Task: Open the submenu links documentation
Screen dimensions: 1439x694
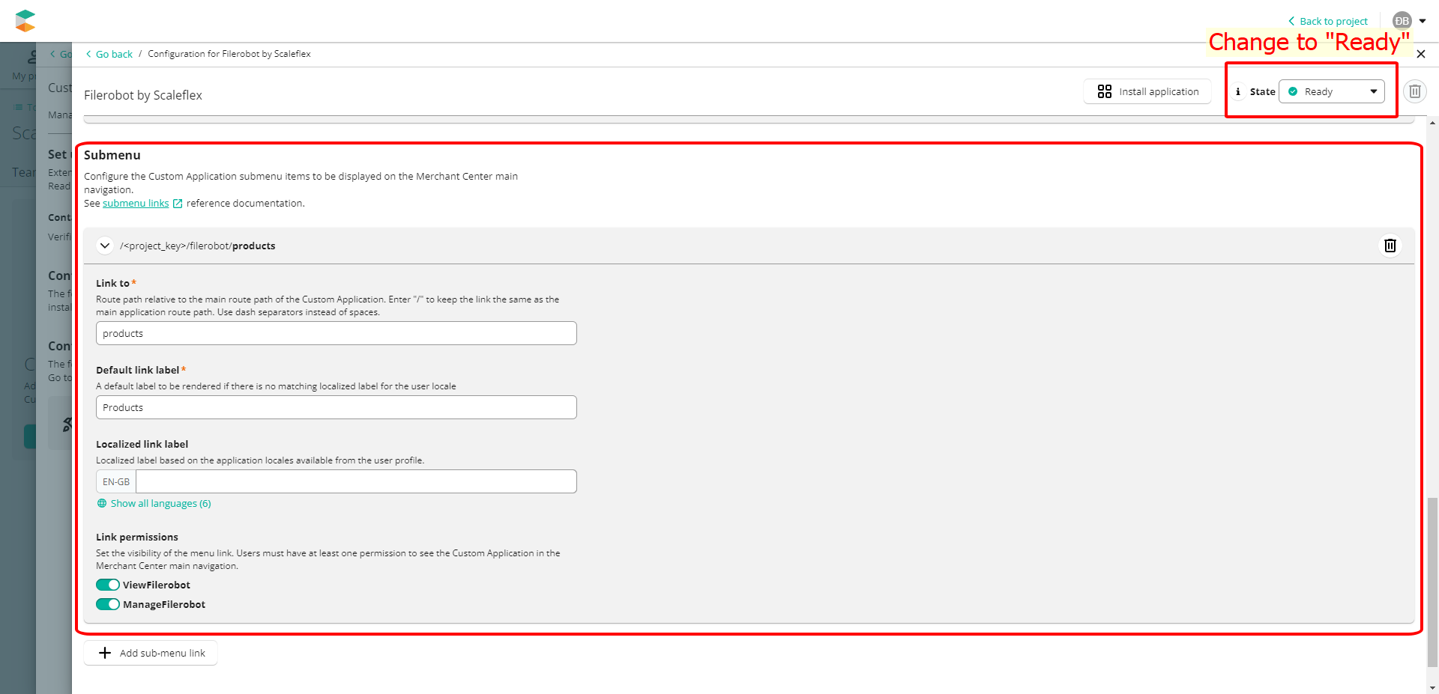Action: click(136, 204)
